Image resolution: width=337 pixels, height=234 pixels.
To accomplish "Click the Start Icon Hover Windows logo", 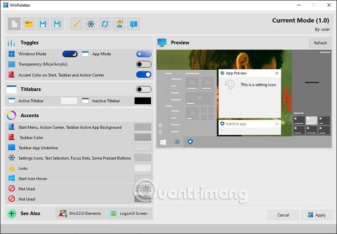I will pyautogui.click(x=11, y=178).
